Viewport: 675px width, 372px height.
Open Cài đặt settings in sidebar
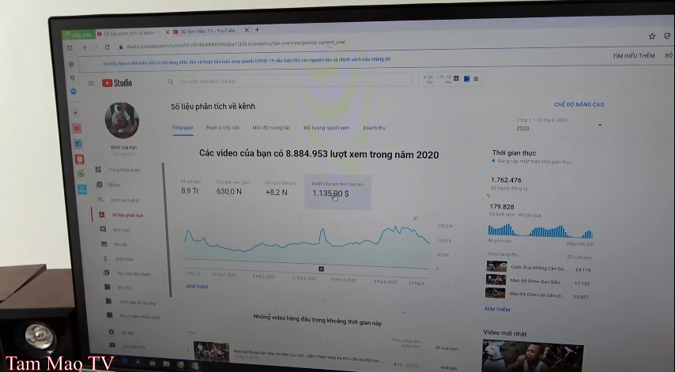(126, 333)
